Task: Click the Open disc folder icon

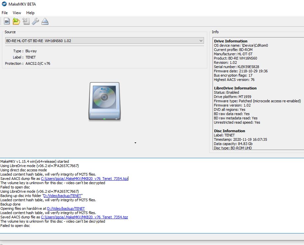Action: tap(16, 21)
